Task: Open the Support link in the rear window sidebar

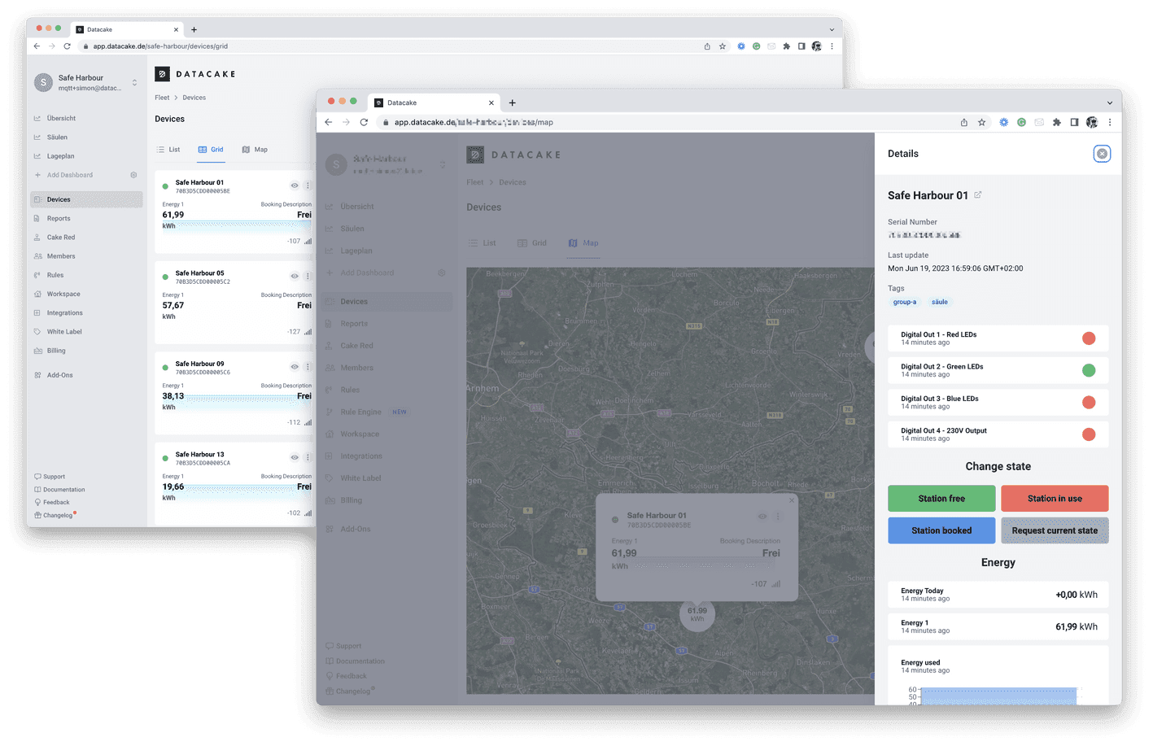Action: (x=50, y=477)
